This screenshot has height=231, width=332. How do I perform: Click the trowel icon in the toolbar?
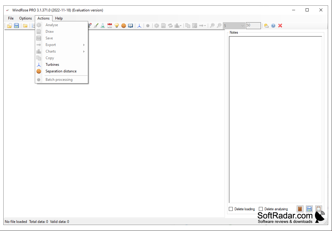click(96, 26)
